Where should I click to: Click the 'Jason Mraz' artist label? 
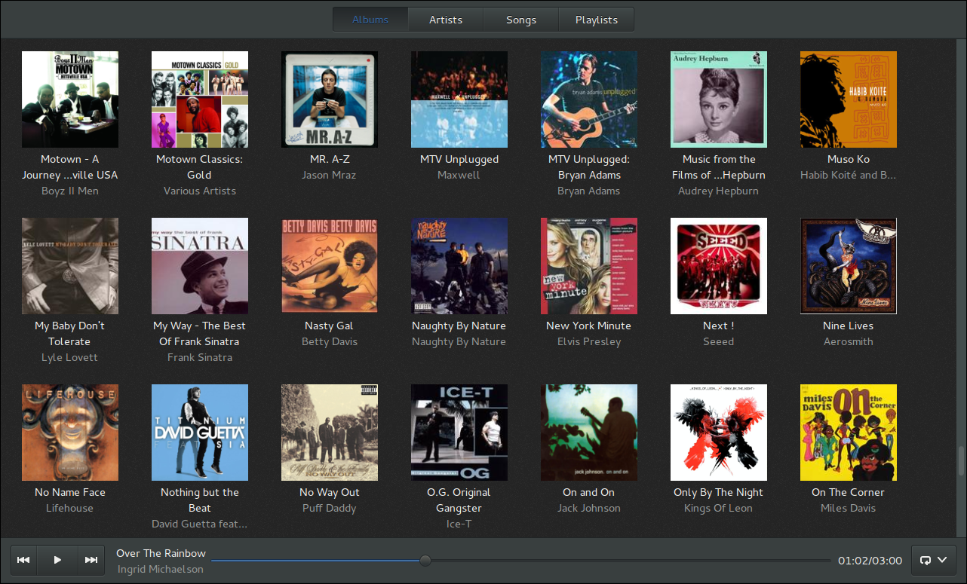[330, 175]
